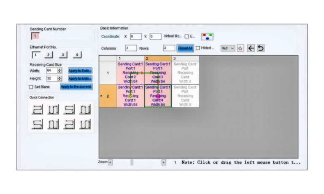The image size is (324, 194).
Task: Click the receiving card Width field
Action: point(52,71)
